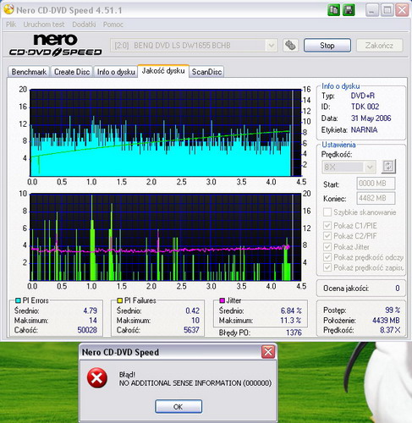
Task: Open the 8X speed dropdown
Action: pyautogui.click(x=371, y=167)
